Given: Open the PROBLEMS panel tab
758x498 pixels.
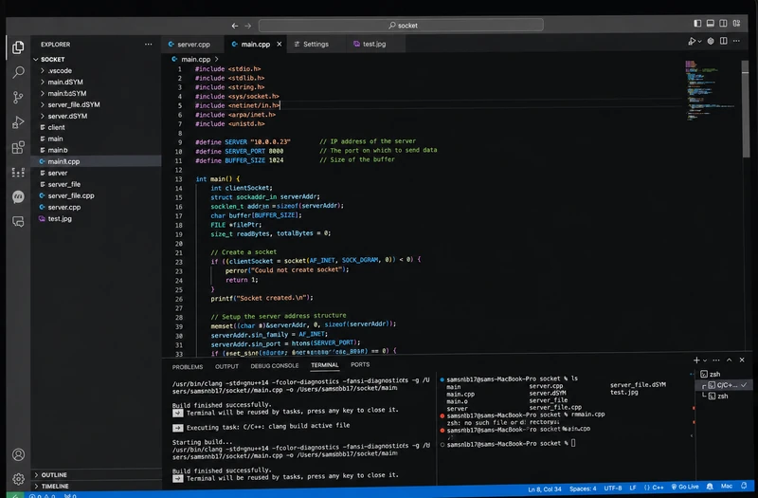Looking at the screenshot, I should 188,366.
